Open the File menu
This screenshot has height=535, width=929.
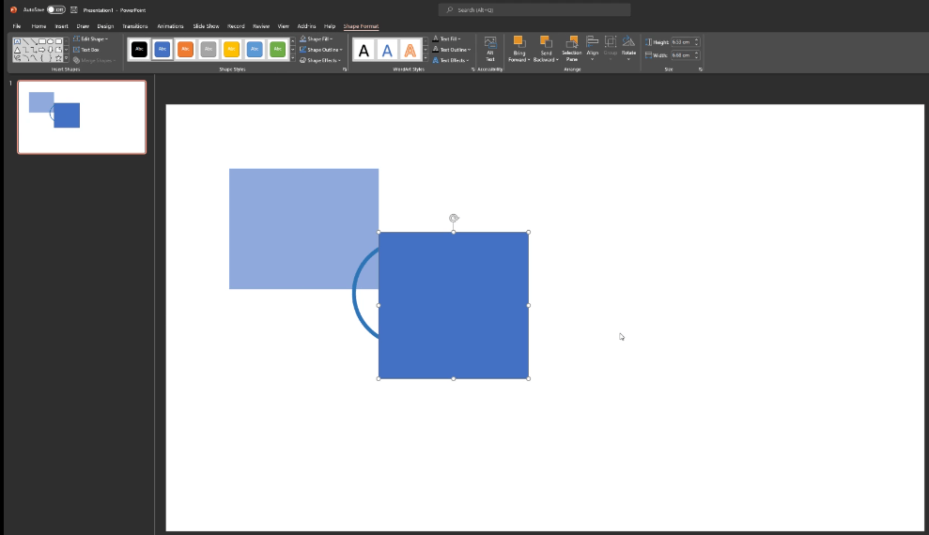click(x=17, y=26)
